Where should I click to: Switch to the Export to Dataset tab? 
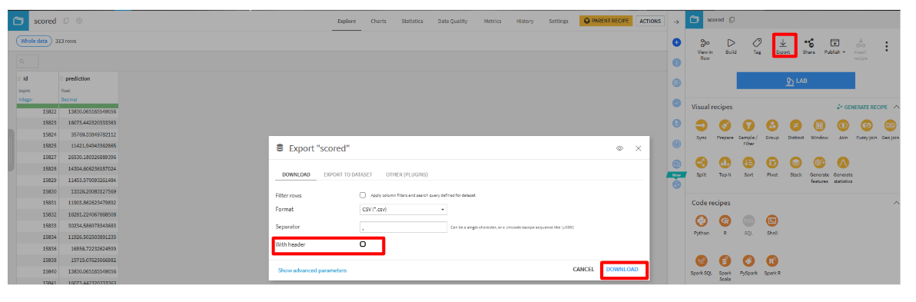pyautogui.click(x=347, y=174)
